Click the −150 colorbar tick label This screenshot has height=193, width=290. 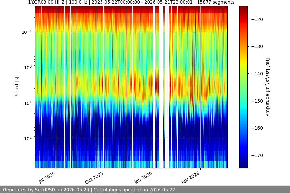(257, 101)
